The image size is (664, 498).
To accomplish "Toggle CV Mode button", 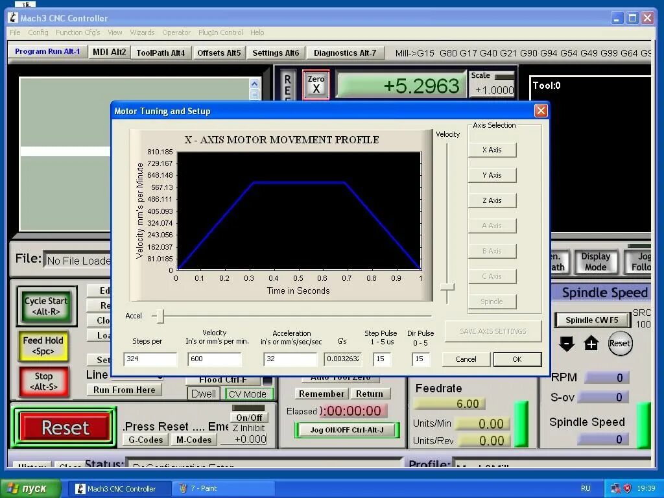I will 248,394.
